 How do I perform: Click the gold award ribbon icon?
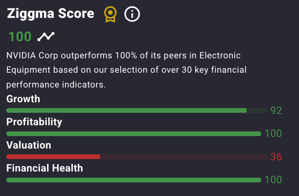tap(110, 14)
